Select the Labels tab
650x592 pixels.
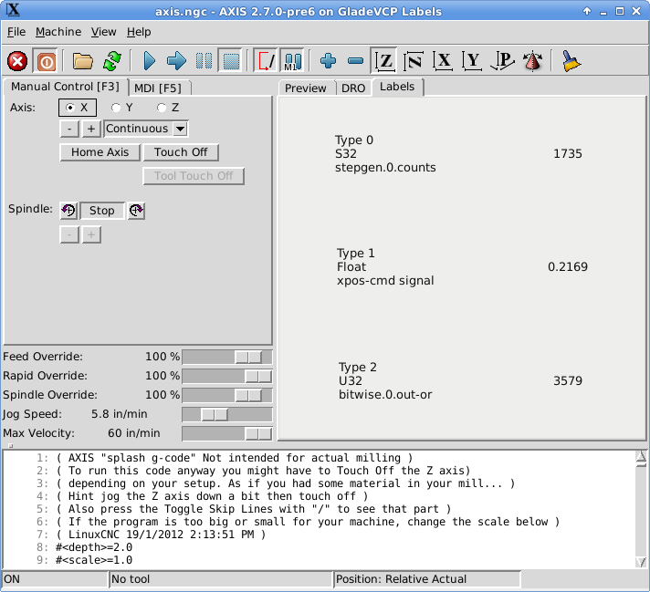click(x=397, y=87)
